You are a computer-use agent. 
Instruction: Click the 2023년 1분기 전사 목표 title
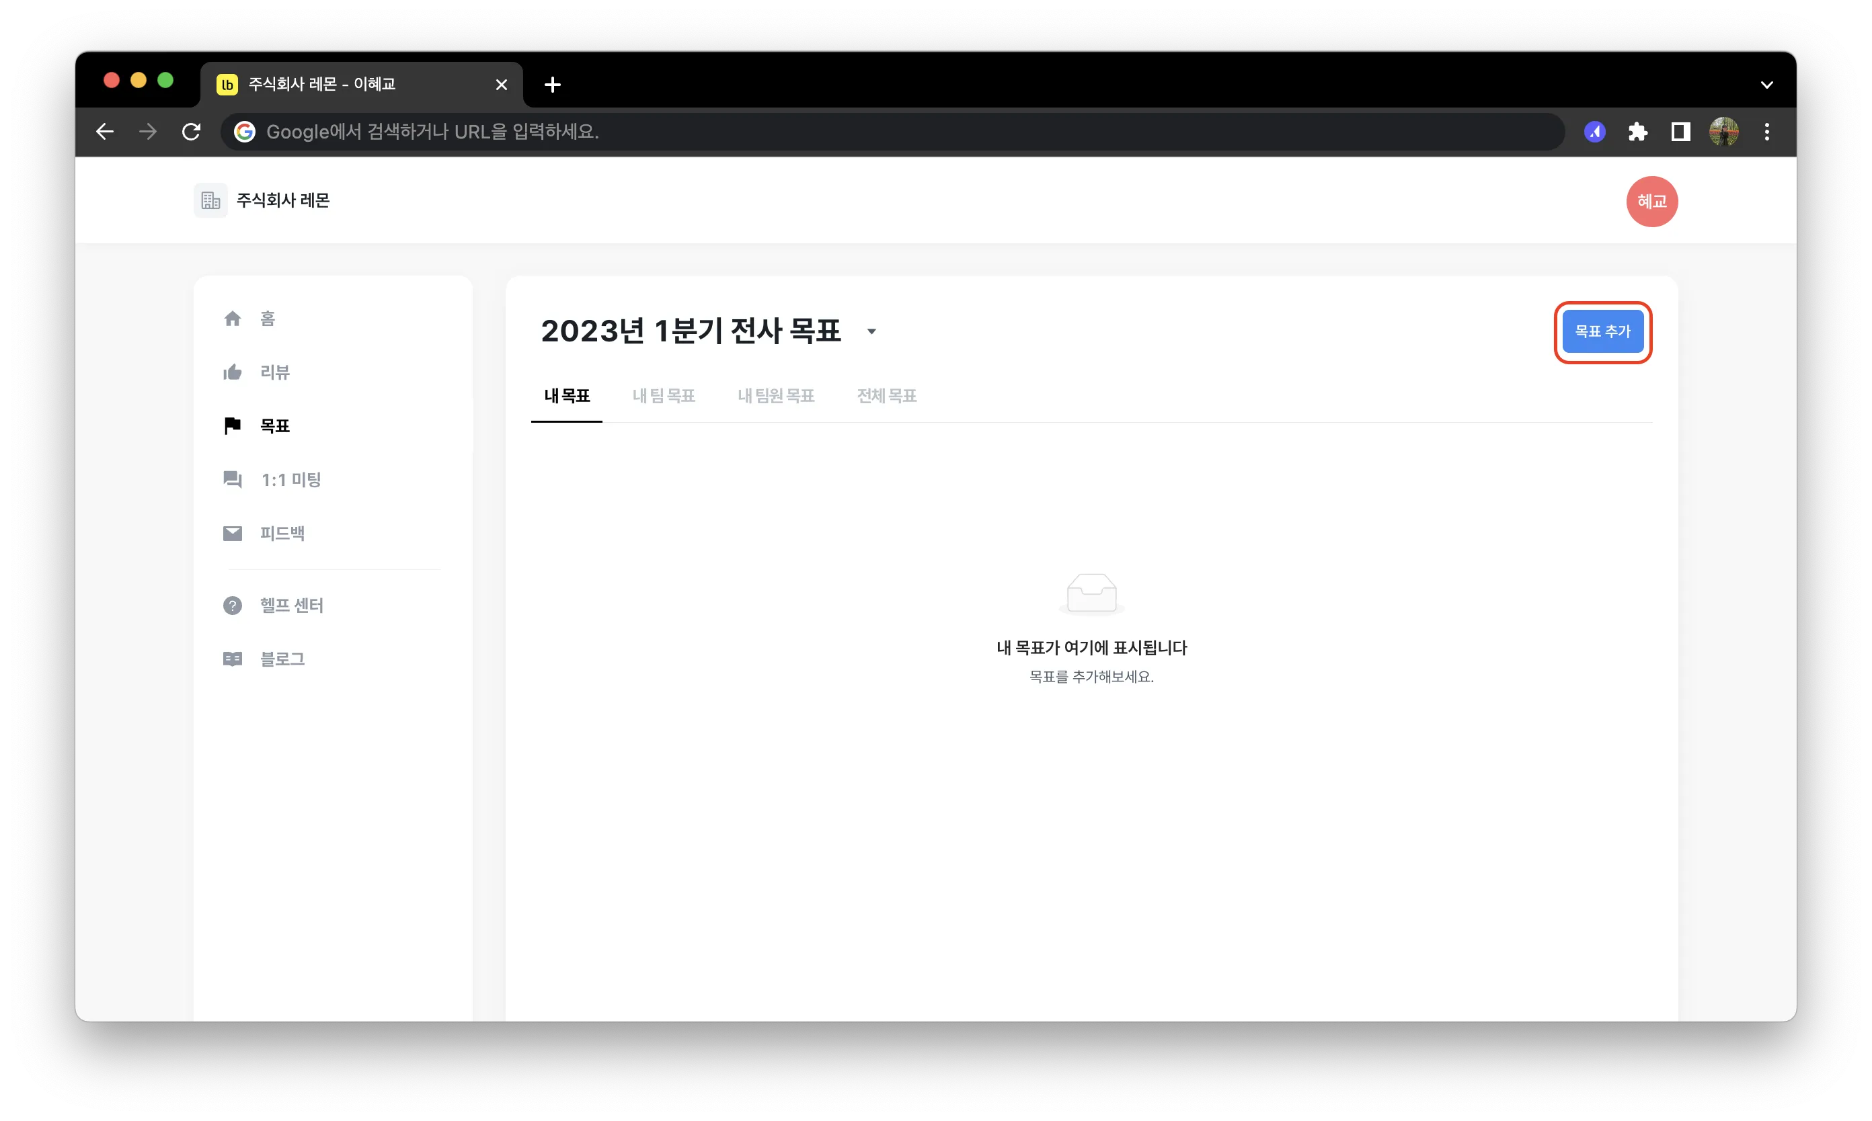(691, 331)
